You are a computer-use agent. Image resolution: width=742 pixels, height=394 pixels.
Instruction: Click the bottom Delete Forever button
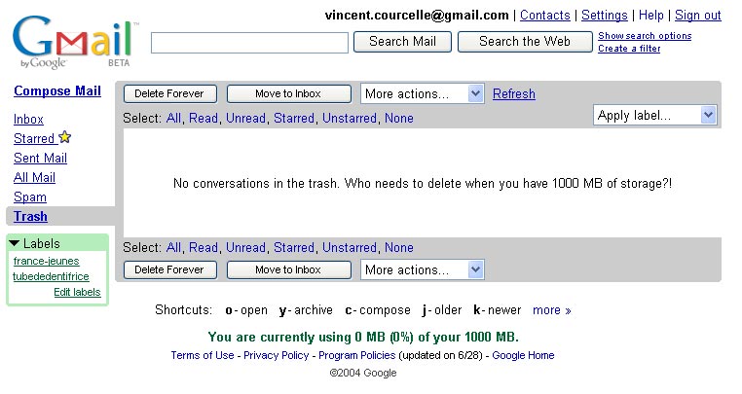170,269
